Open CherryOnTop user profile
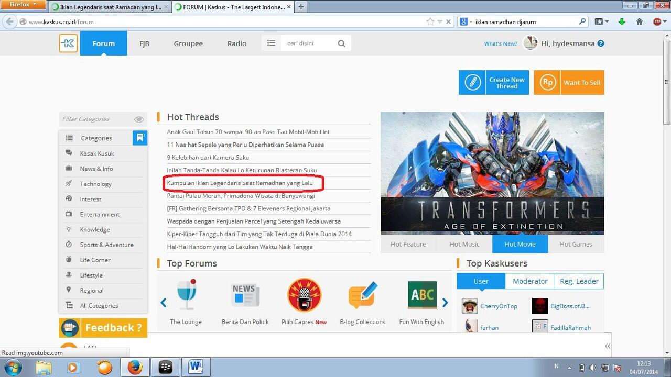671x377 pixels. [499, 306]
